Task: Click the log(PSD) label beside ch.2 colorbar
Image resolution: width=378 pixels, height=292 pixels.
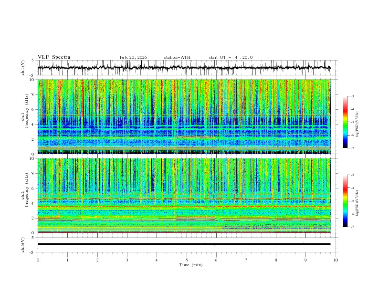Action: pos(357,203)
